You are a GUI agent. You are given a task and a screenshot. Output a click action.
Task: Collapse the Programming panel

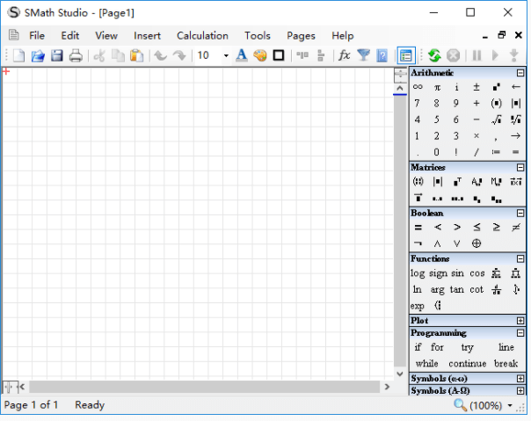520,333
